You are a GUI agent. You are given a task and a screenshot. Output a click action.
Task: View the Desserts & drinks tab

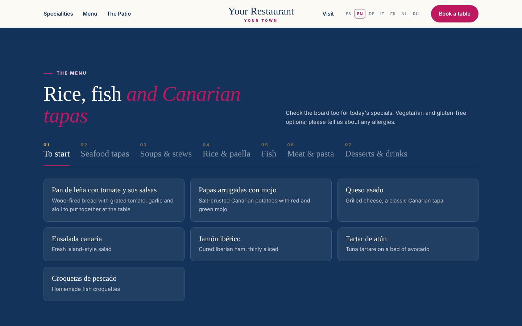point(376,154)
